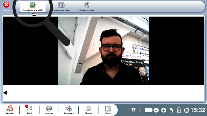Screen dimensions: 207x116
Task: Click the undo back arrow icon
Action: (171, 110)
